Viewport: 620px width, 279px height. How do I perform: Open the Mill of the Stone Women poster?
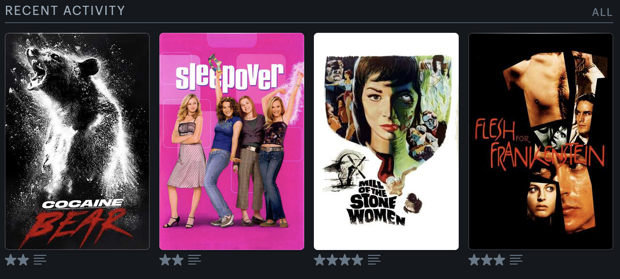pyautogui.click(x=386, y=141)
